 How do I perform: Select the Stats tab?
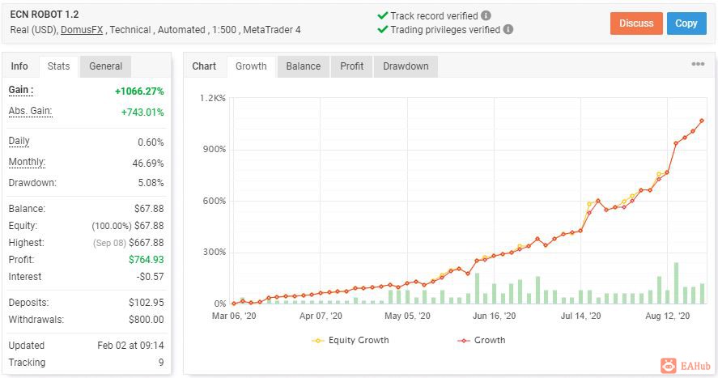click(x=58, y=66)
